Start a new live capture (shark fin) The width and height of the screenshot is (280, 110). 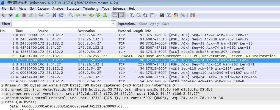(x=17, y=15)
